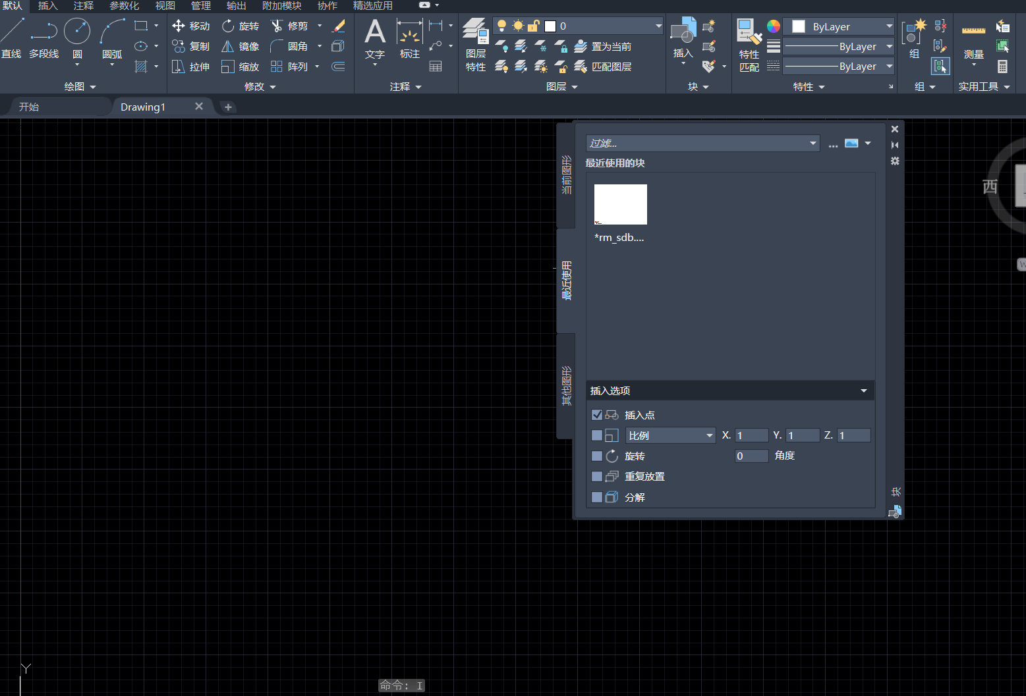
Task: Select the 直线 (Line) drawing tool
Action: coord(12,38)
